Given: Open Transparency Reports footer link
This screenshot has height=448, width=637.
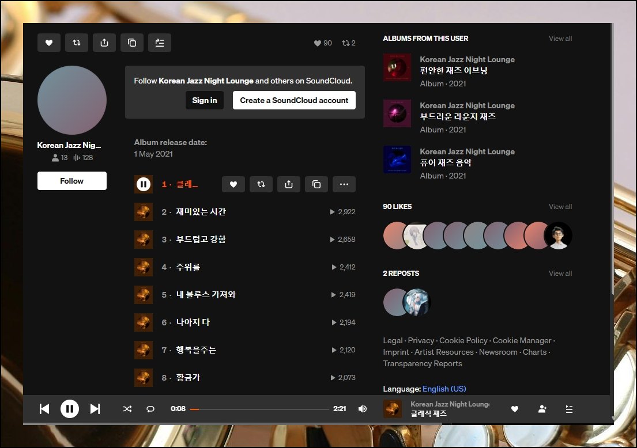Looking at the screenshot, I should pos(423,363).
